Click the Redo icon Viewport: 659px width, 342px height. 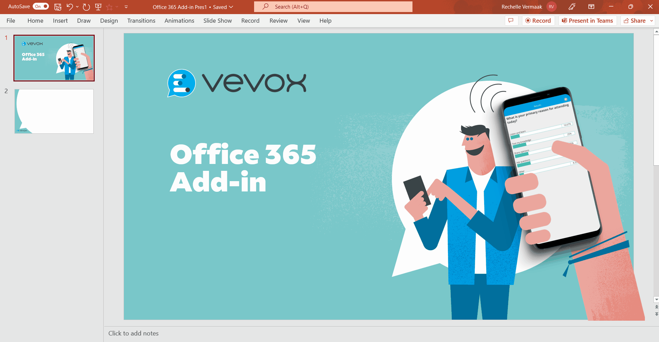tap(86, 7)
